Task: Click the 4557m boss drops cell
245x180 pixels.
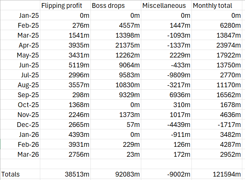Action: click(x=116, y=25)
